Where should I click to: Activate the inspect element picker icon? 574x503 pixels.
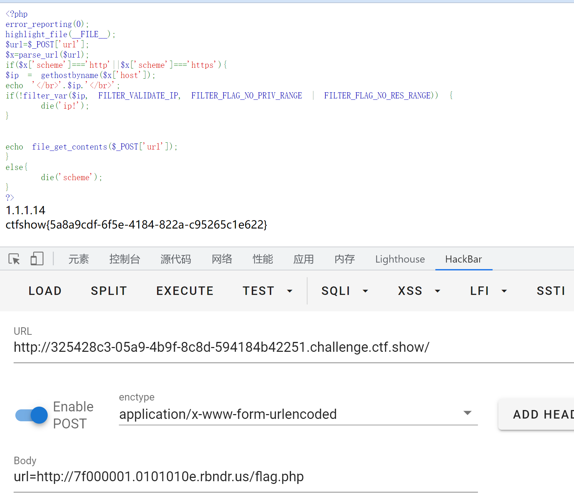[x=14, y=259]
